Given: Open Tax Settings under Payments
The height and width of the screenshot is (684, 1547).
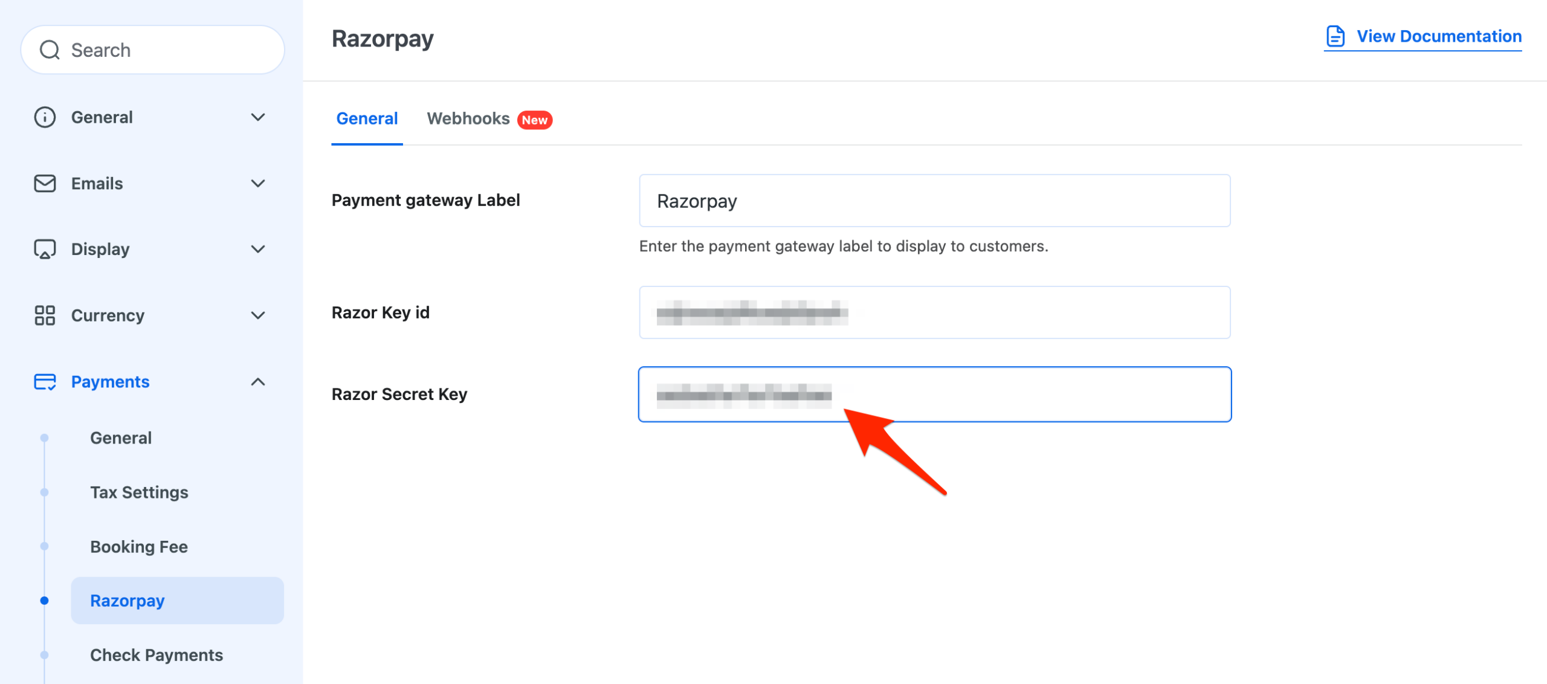Looking at the screenshot, I should 139,492.
